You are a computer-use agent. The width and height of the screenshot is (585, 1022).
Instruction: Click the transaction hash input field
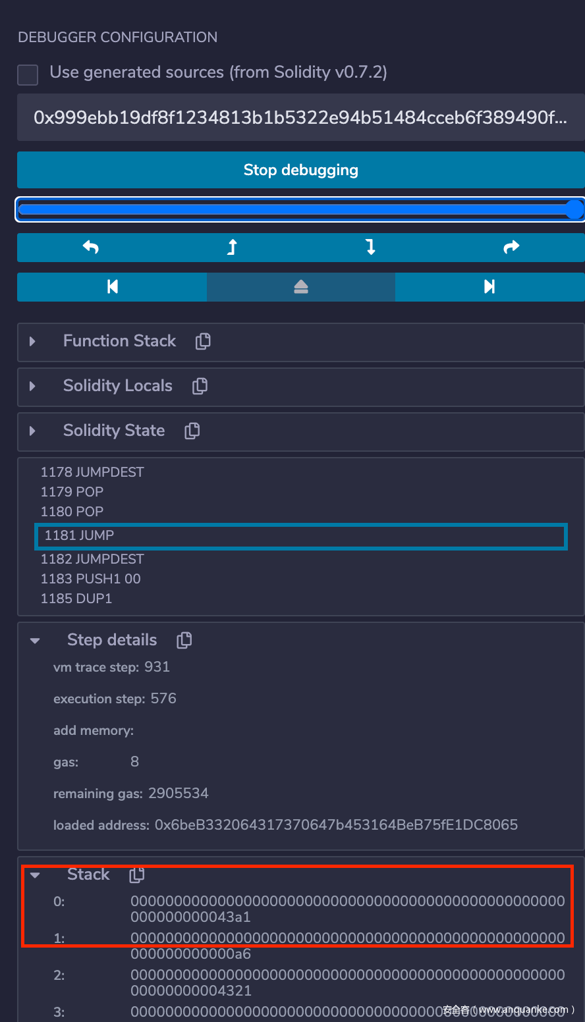pos(300,118)
